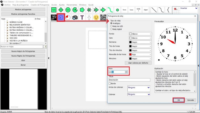Open the Fondo color dropdown

click(140, 34)
